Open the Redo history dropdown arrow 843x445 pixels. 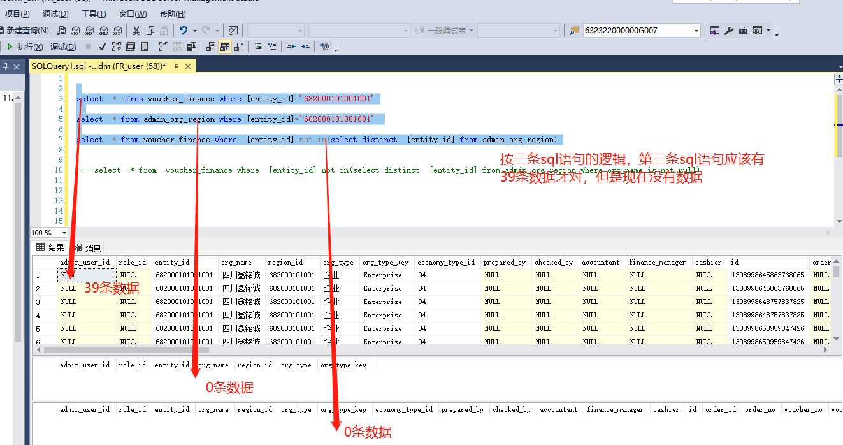tap(217, 31)
